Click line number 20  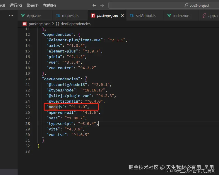(28, 79)
